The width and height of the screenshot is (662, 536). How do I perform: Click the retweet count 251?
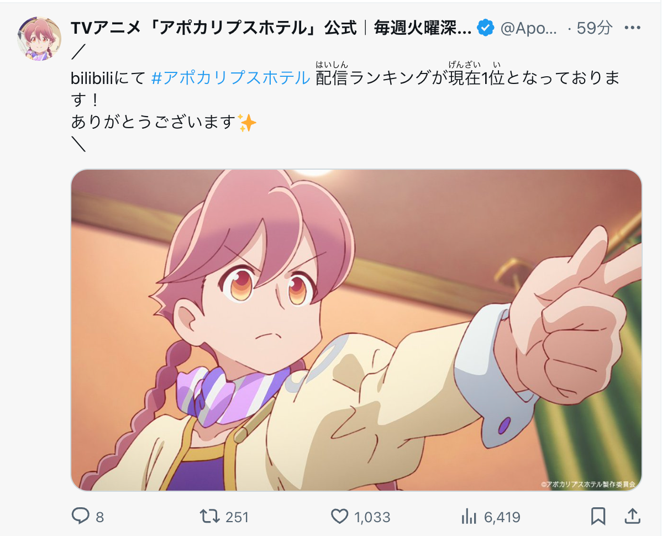[x=237, y=517]
